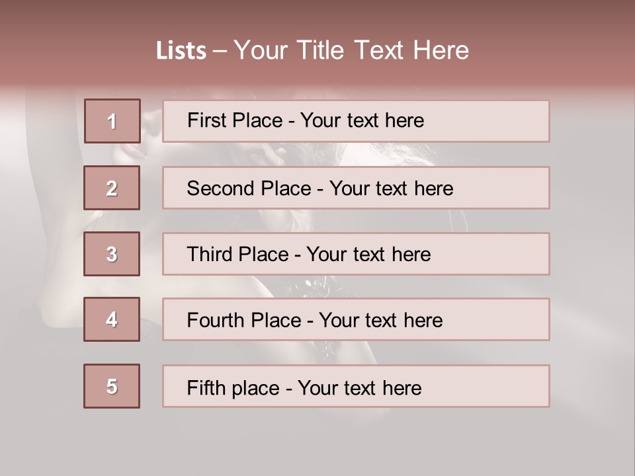Click the words 'Fourth Place' in fourth bar

244,320
